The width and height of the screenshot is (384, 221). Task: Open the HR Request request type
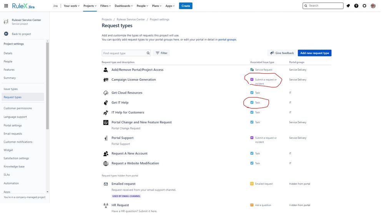(x=120, y=205)
